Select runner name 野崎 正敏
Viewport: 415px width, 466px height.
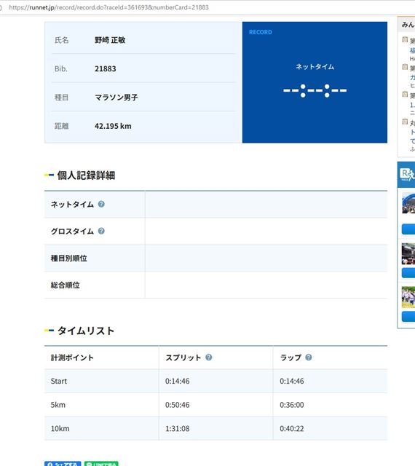pyautogui.click(x=110, y=40)
